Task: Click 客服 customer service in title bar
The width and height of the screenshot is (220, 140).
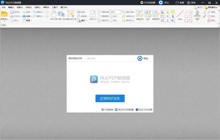Action: (180, 3)
